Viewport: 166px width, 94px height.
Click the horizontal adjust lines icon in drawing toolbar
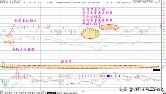coord(64,76)
